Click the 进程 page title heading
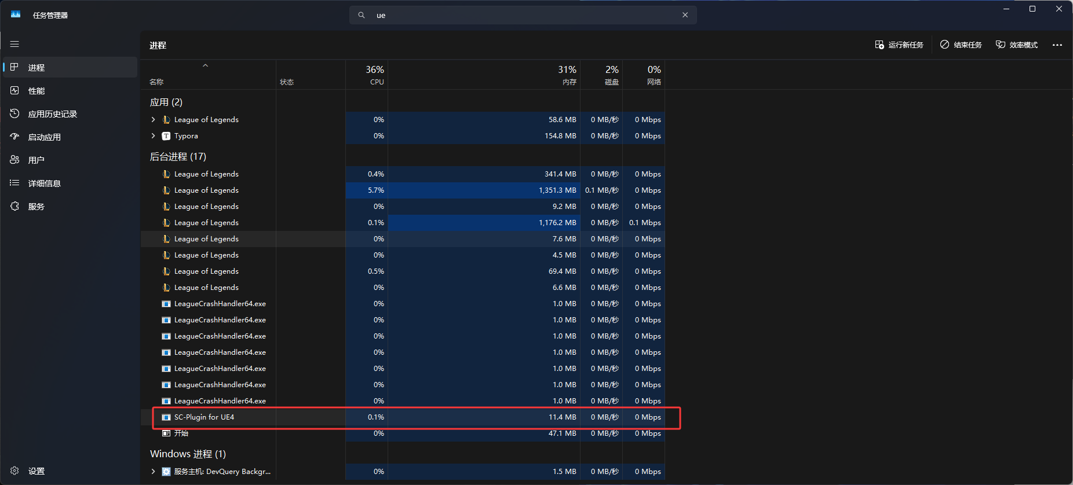This screenshot has height=485, width=1073. coord(158,45)
